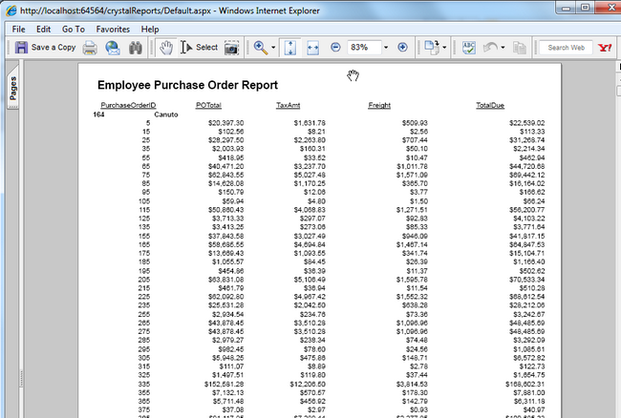Click the undo arrow icon

pyautogui.click(x=490, y=48)
